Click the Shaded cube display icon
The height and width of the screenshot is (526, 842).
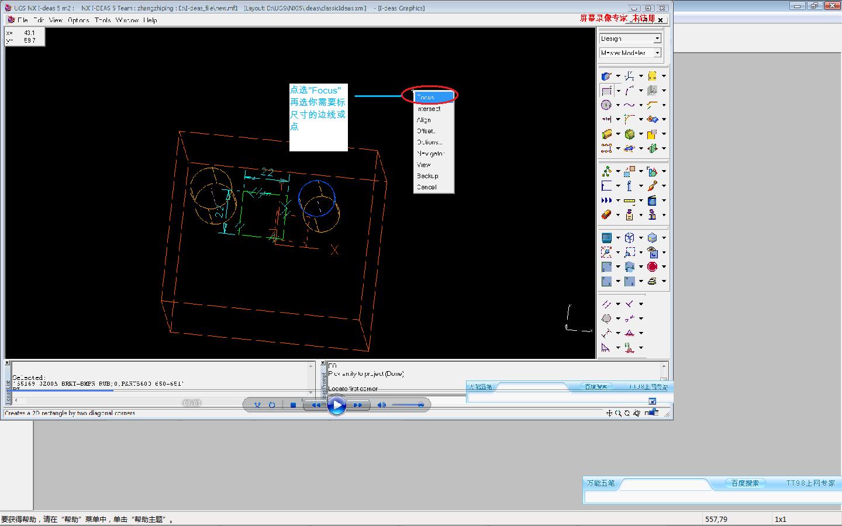click(x=652, y=238)
